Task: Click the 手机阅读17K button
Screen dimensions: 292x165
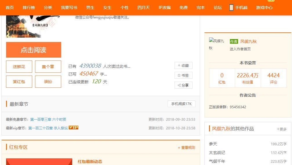Action: pos(182,104)
